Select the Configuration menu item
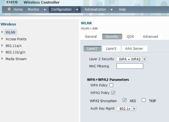This screenshot has width=169, height=122. (x=61, y=10)
